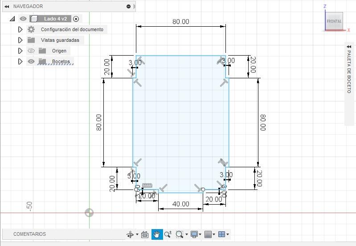Select the top horizontal 80.00 dimension
This screenshot has width=356, height=246.
[181, 22]
